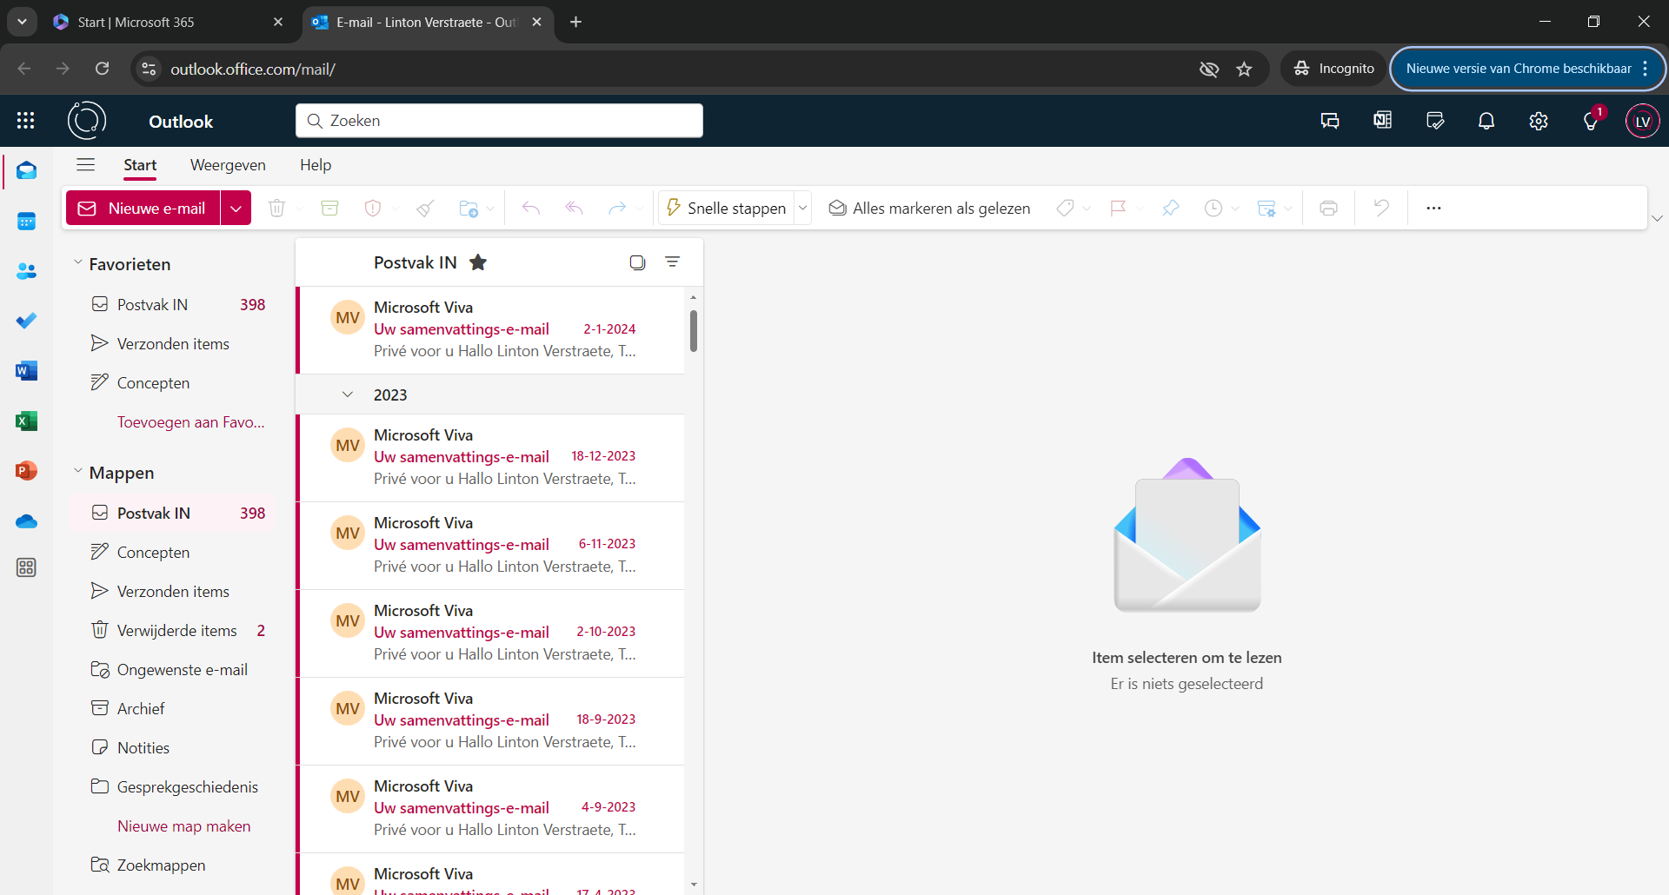Click the snooze clock icon
Screen dimensions: 1669x895
[1214, 208]
